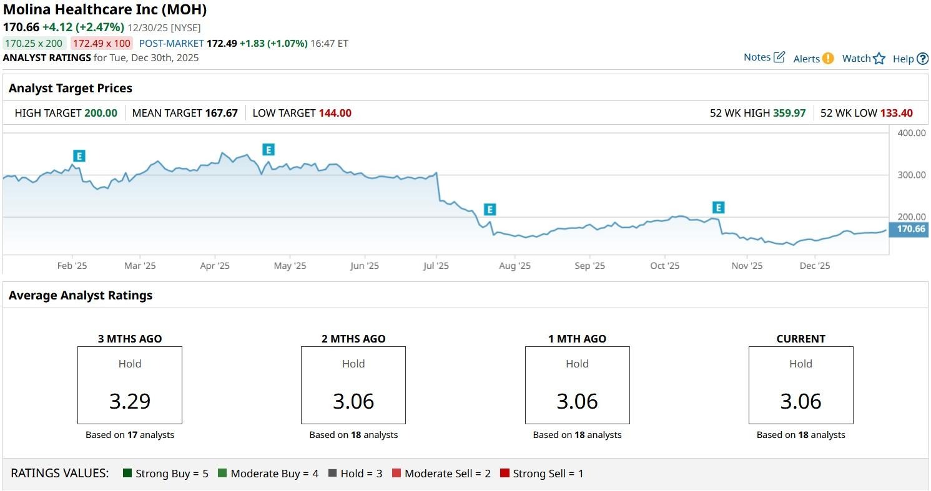Screen dimensions: 931x491
Task: Click the gray Hold legend swatch
Action: tap(332, 474)
